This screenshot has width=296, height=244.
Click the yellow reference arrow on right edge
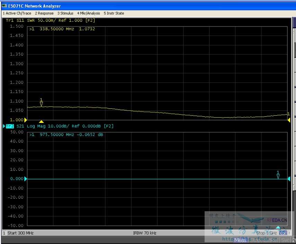click(x=289, y=120)
